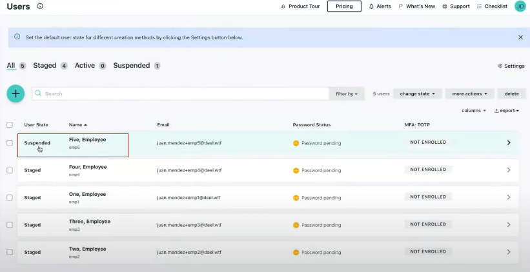This screenshot has width=530, height=272.
Task: Click email juan.mendez+emp4@deel.wtf
Action: click(189, 170)
